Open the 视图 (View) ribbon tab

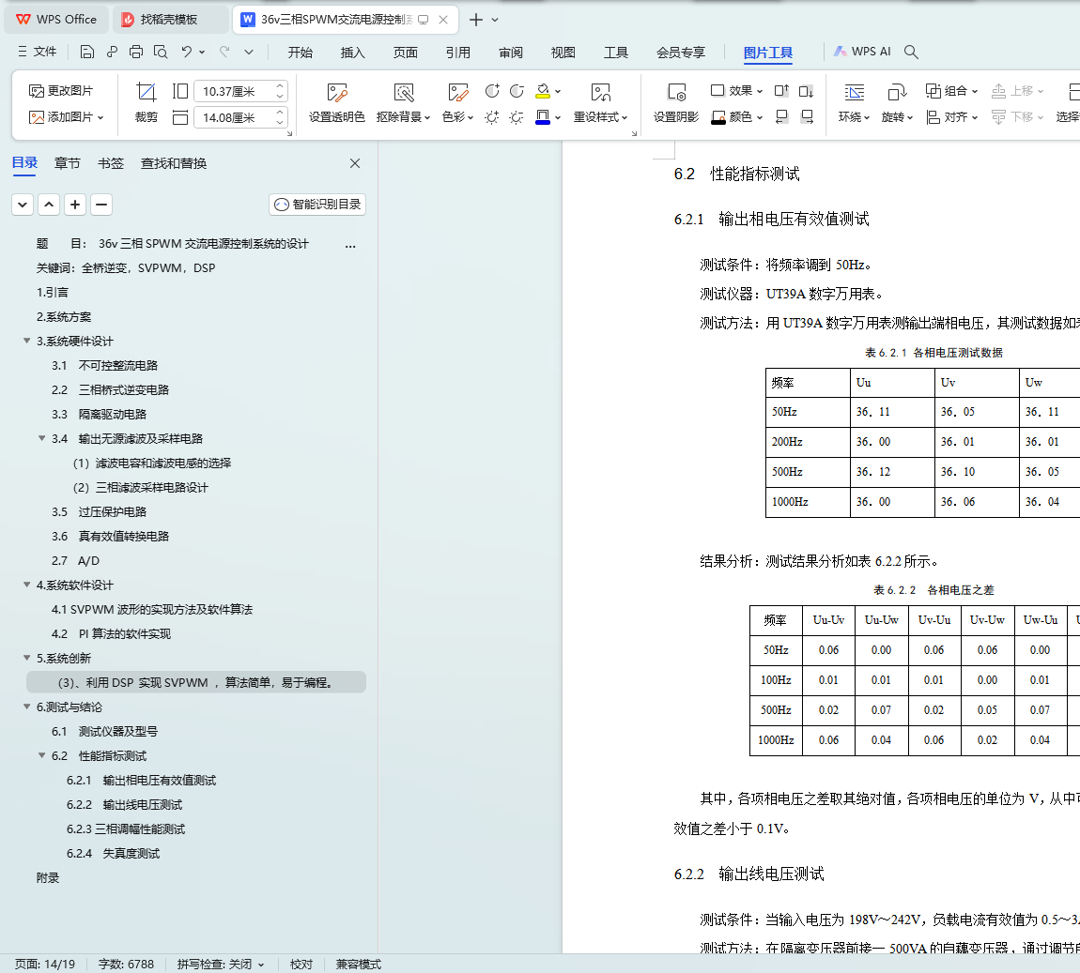[x=563, y=53]
